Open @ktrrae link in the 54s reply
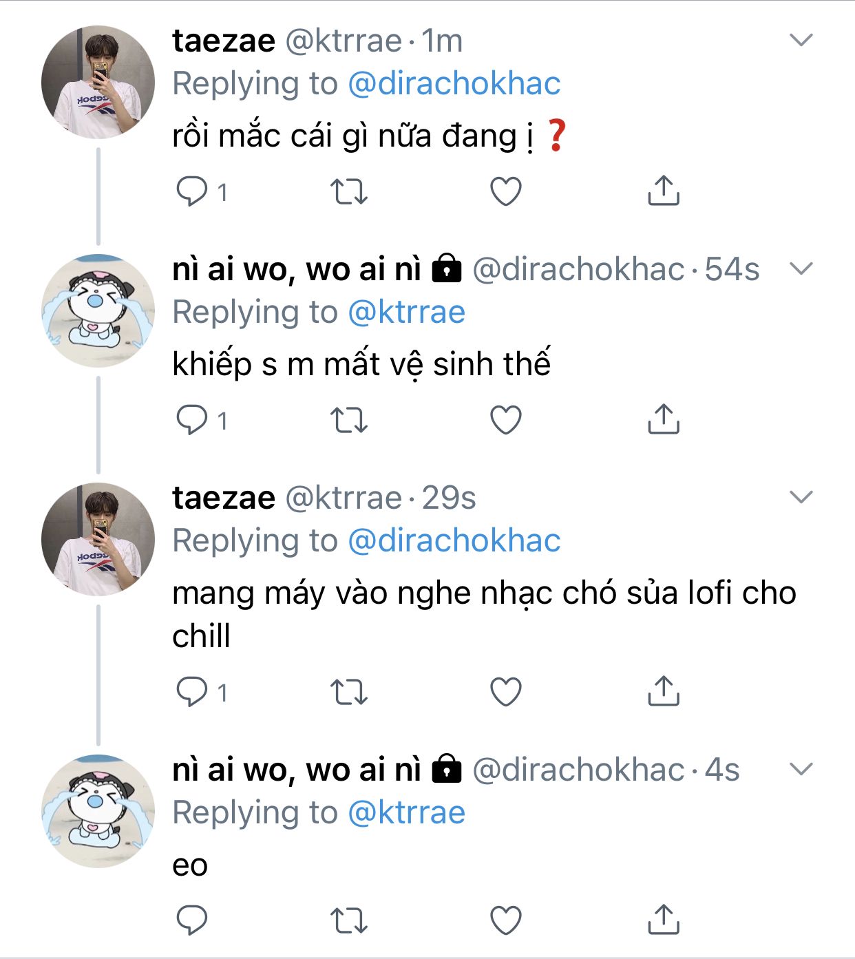The image size is (855, 959). coord(407,313)
